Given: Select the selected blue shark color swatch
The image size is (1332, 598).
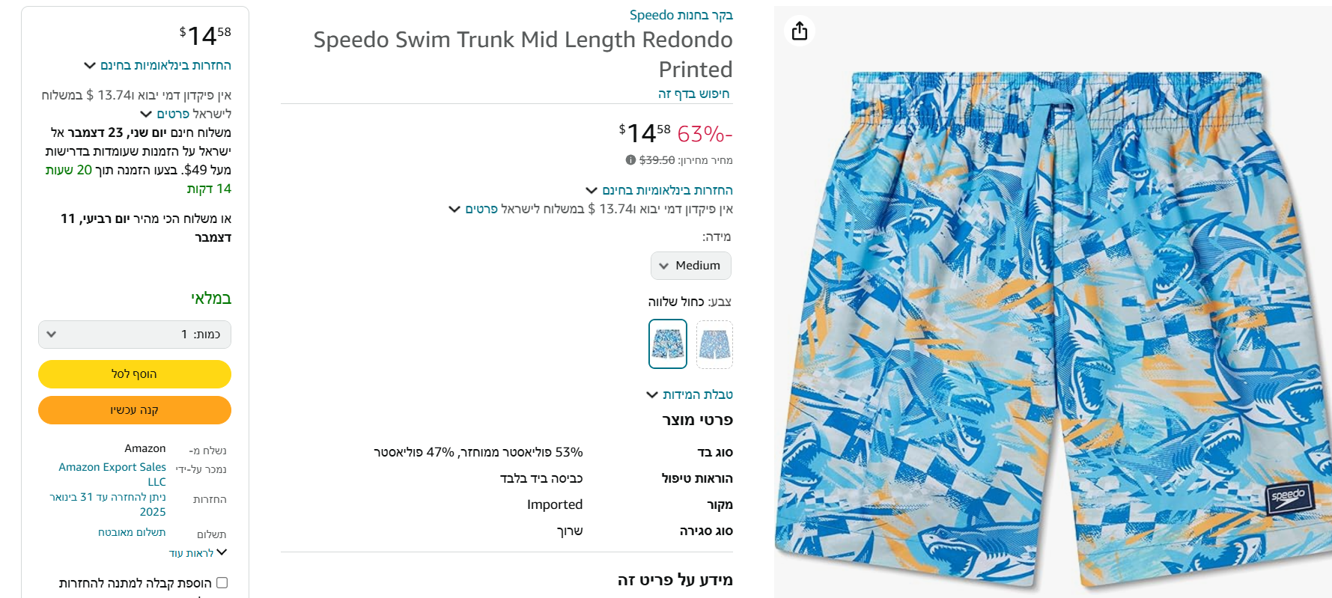Looking at the screenshot, I should click(x=667, y=344).
